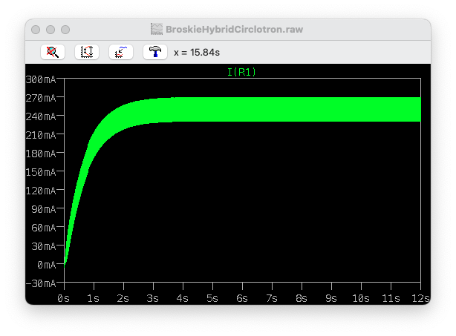Click the 1s time axis label
The image size is (456, 336).
click(x=93, y=298)
